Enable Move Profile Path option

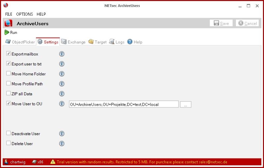point(8,83)
